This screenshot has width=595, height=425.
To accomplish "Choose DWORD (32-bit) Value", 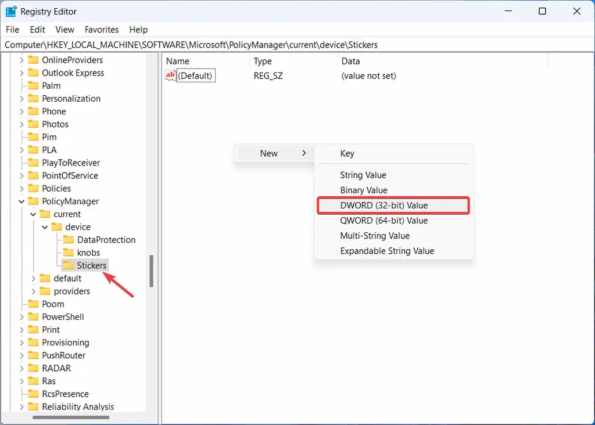I will point(393,206).
